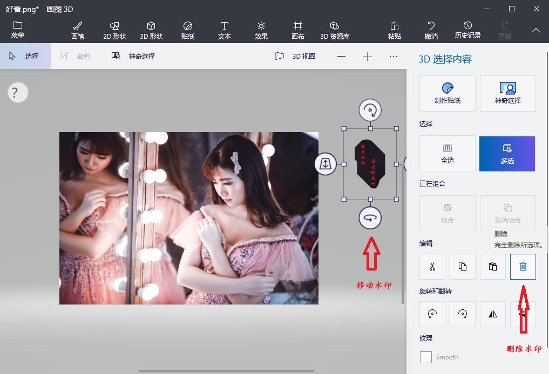Flip the watermark horizontally

tap(492, 314)
